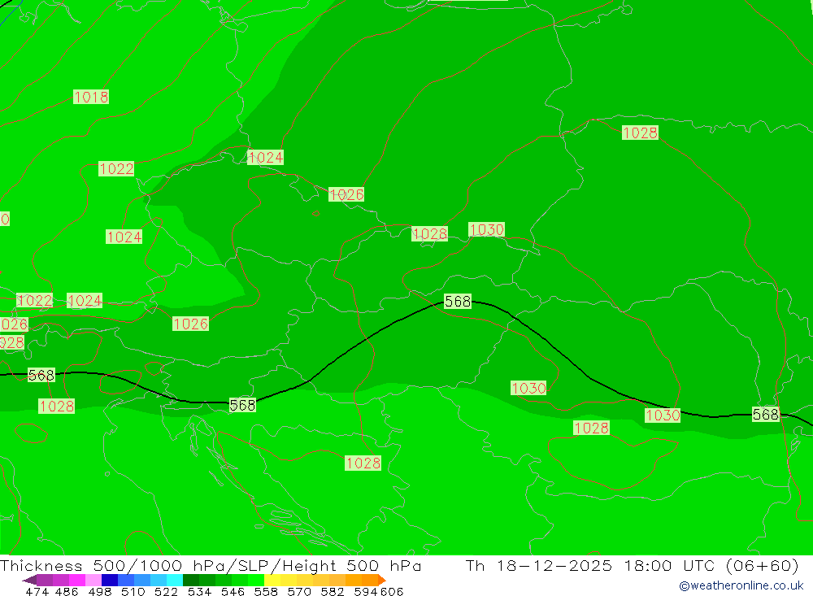Click the 1026 label crossed by a coastline
The image size is (813, 596).
(x=346, y=194)
